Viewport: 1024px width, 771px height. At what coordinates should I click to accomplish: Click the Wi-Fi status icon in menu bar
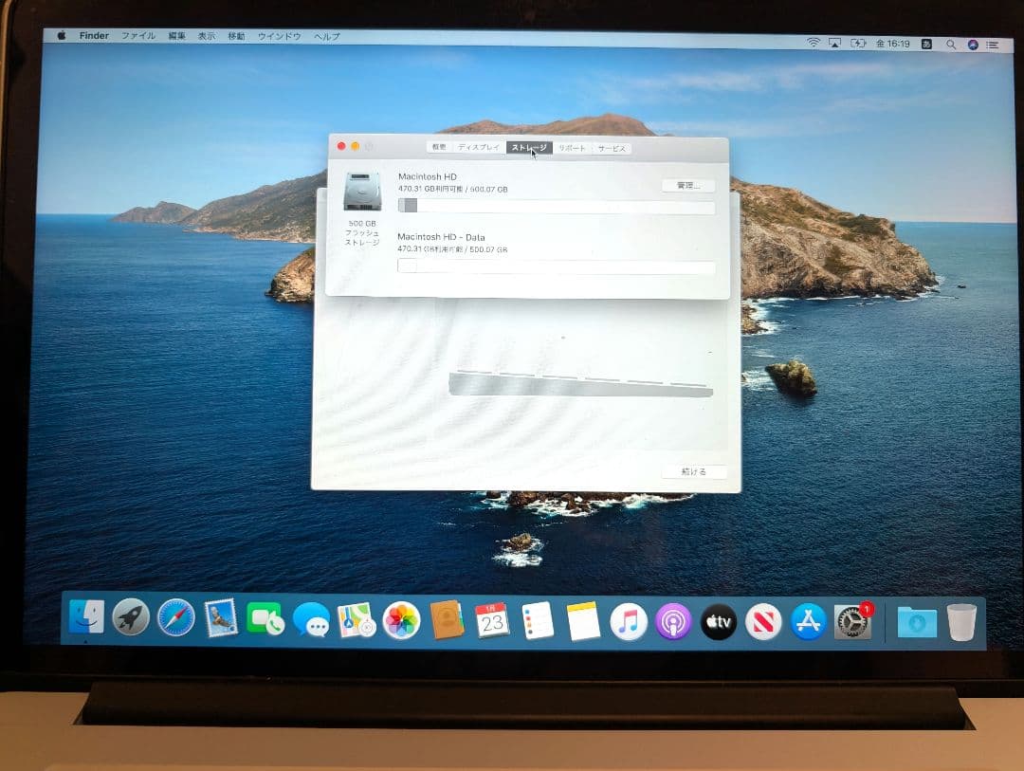tap(813, 43)
